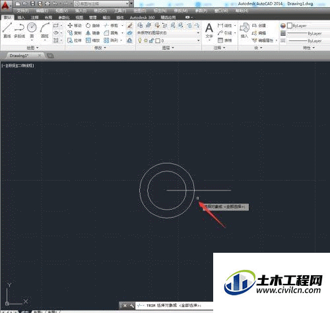
Task: Click the Fillet (圆角) tool
Action: pyautogui.click(x=111, y=33)
